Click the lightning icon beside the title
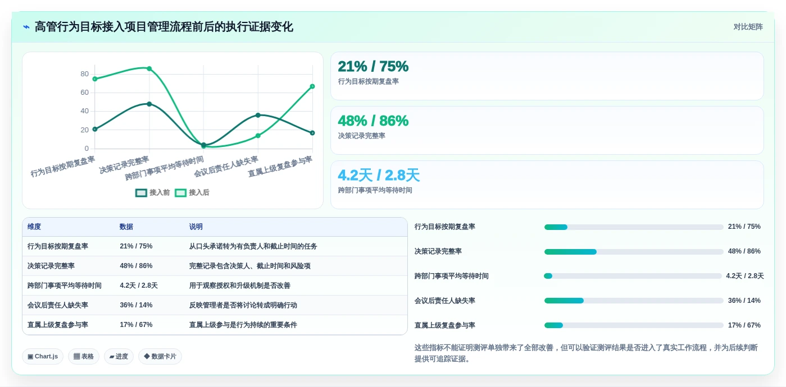Image resolution: width=786 pixels, height=387 pixels. [26, 27]
